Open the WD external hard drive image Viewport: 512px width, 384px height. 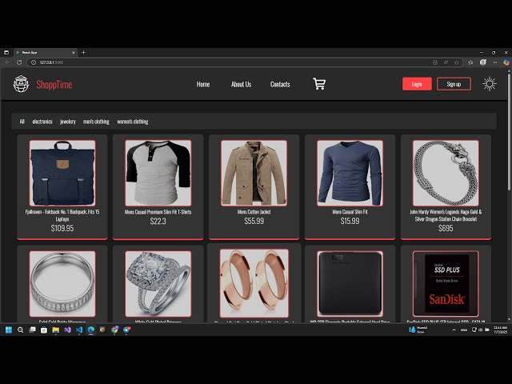pyautogui.click(x=350, y=284)
